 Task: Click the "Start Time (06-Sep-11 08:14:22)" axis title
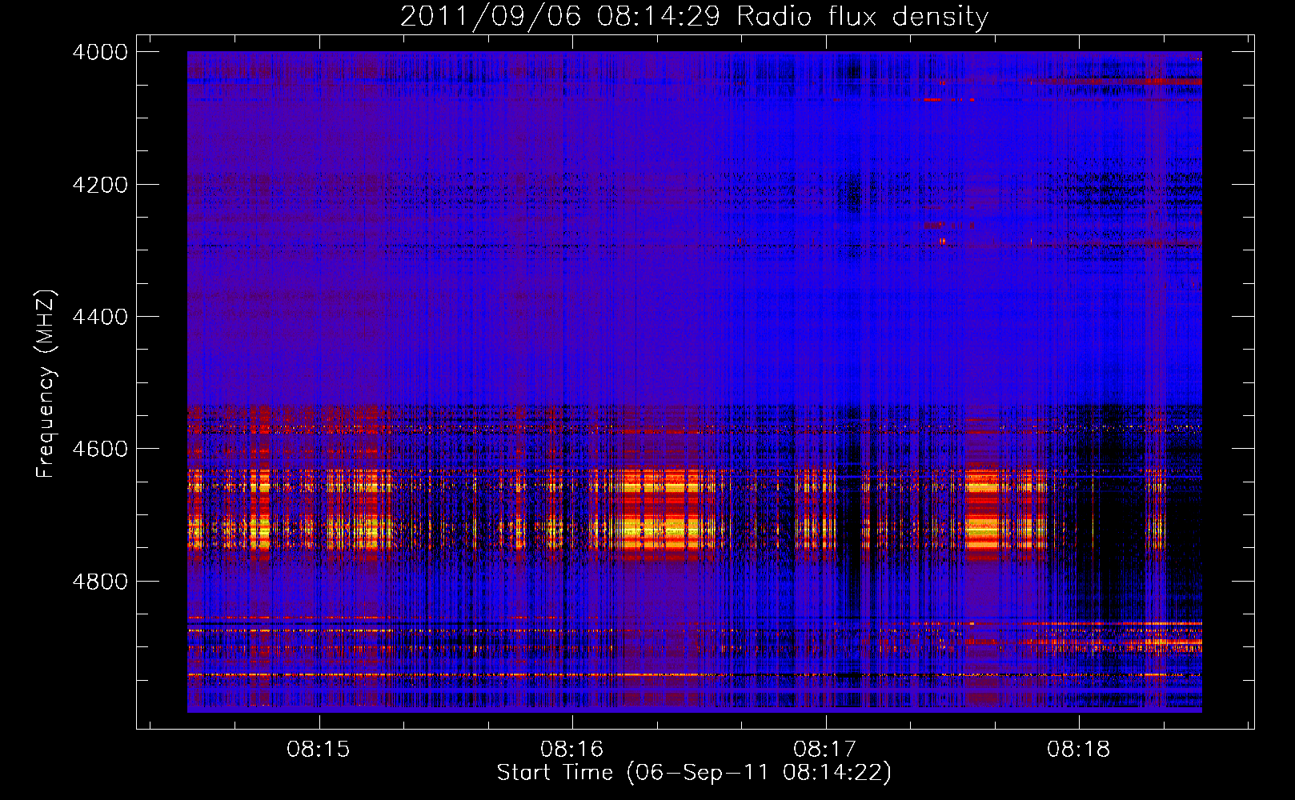click(x=694, y=773)
